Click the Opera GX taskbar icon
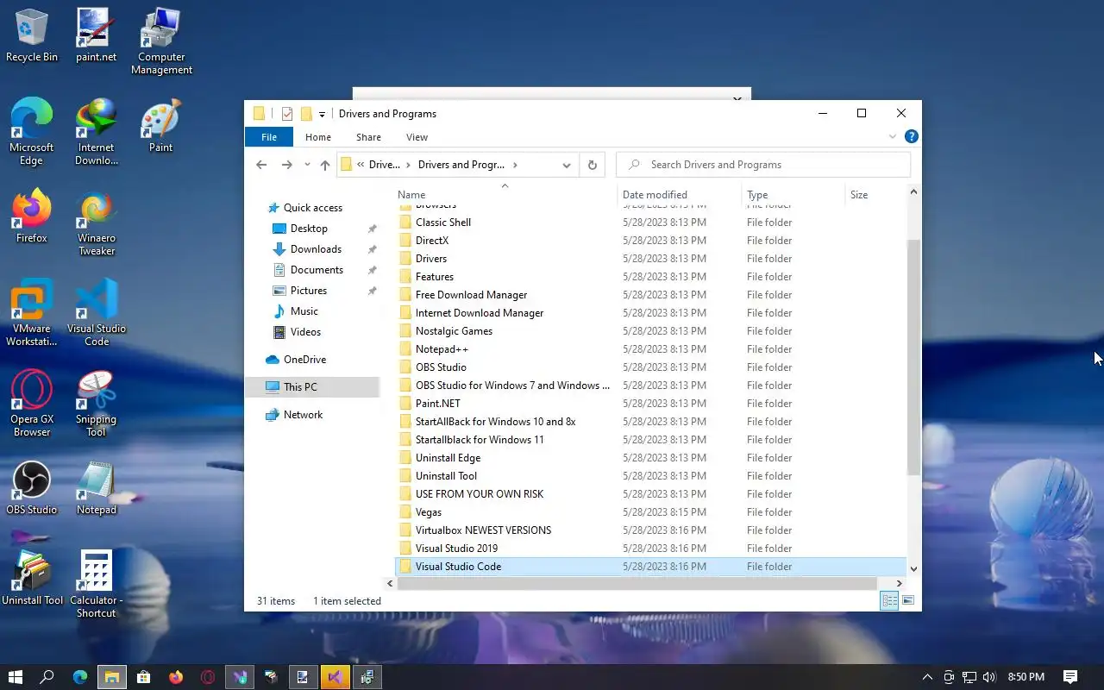 pyautogui.click(x=208, y=677)
